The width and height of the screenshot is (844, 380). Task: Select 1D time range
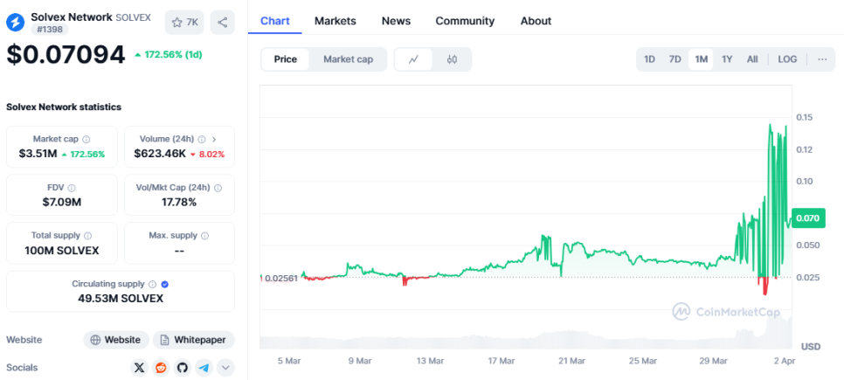pos(650,59)
